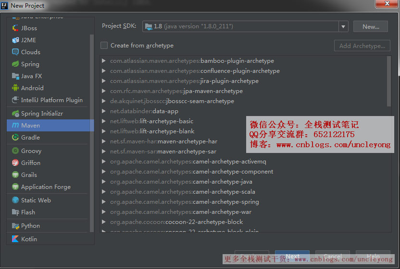Select Gradle project type label

click(30, 138)
